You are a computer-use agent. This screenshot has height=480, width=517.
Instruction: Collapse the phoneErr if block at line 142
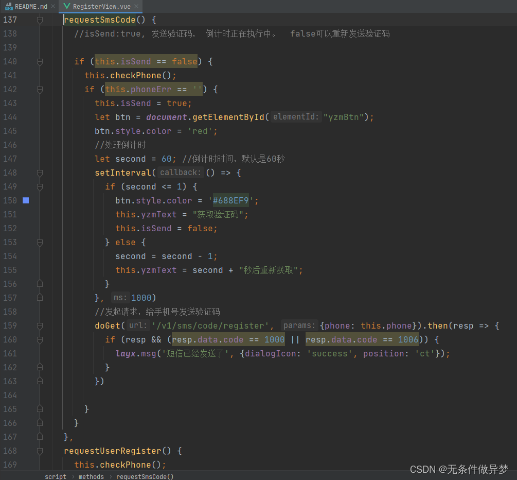click(x=40, y=89)
